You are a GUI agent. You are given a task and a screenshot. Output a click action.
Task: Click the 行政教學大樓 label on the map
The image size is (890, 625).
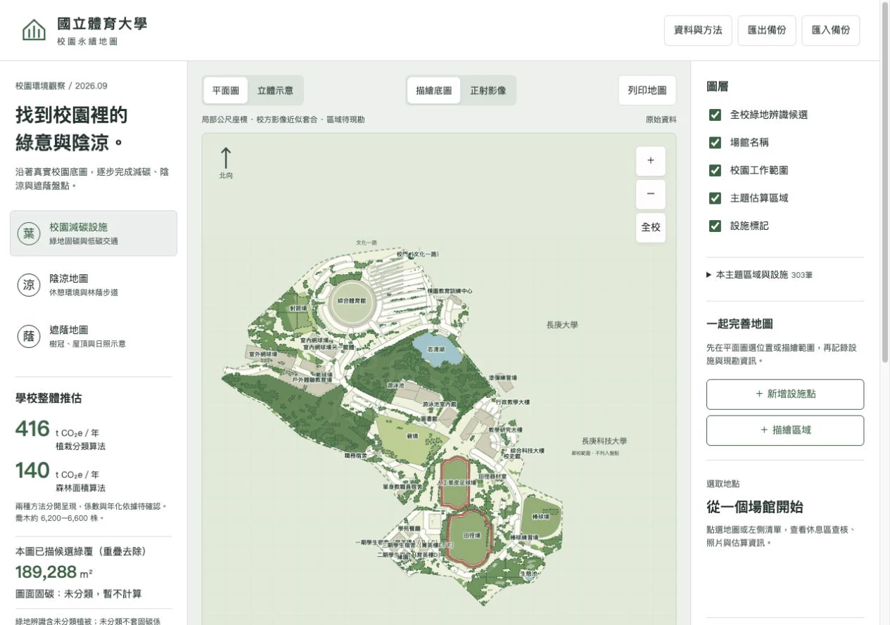[513, 402]
